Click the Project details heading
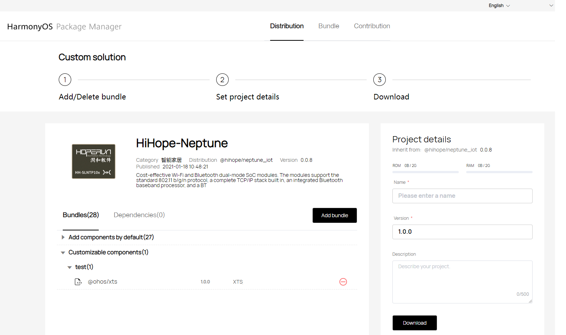Screen dimensions: 566x335 pyautogui.click(x=421, y=139)
